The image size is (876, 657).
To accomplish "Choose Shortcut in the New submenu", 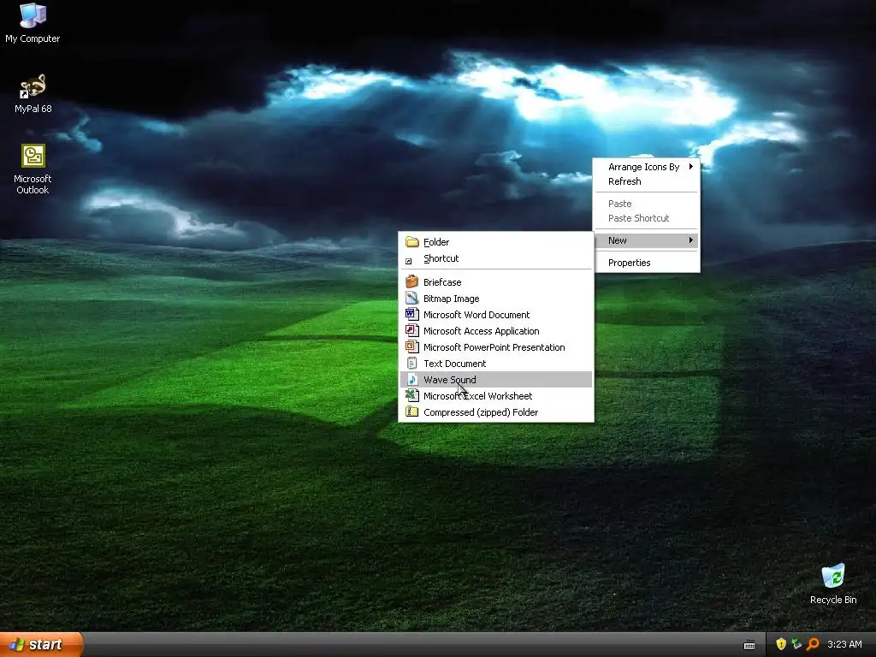I will (x=496, y=258).
